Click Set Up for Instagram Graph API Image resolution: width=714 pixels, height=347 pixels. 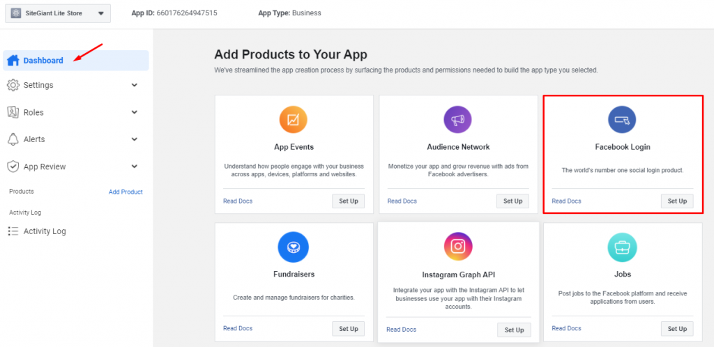click(514, 330)
